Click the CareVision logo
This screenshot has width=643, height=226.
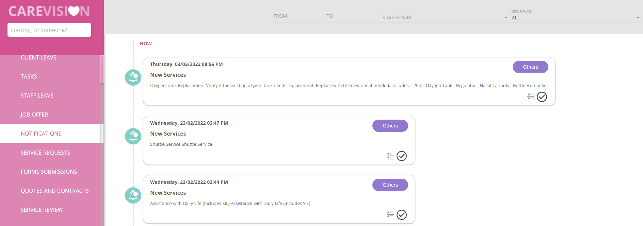click(x=49, y=11)
